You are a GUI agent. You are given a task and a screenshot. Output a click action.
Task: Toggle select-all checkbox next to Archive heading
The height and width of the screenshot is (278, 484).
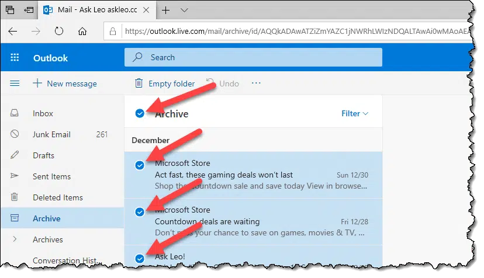(140, 113)
